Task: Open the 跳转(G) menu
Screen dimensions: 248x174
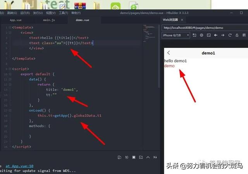Action: [x=12, y=13]
